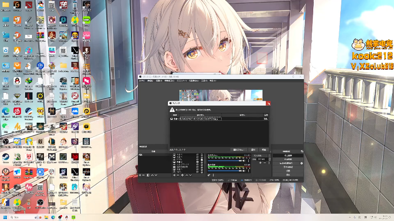Open transition properties three-dot menu
Screen dimensions: 394x221
[x=269, y=163]
